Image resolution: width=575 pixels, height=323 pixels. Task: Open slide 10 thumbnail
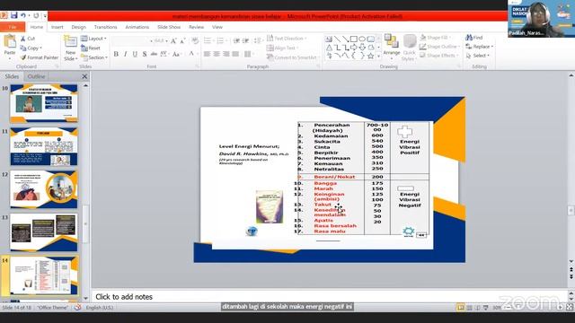[44, 103]
